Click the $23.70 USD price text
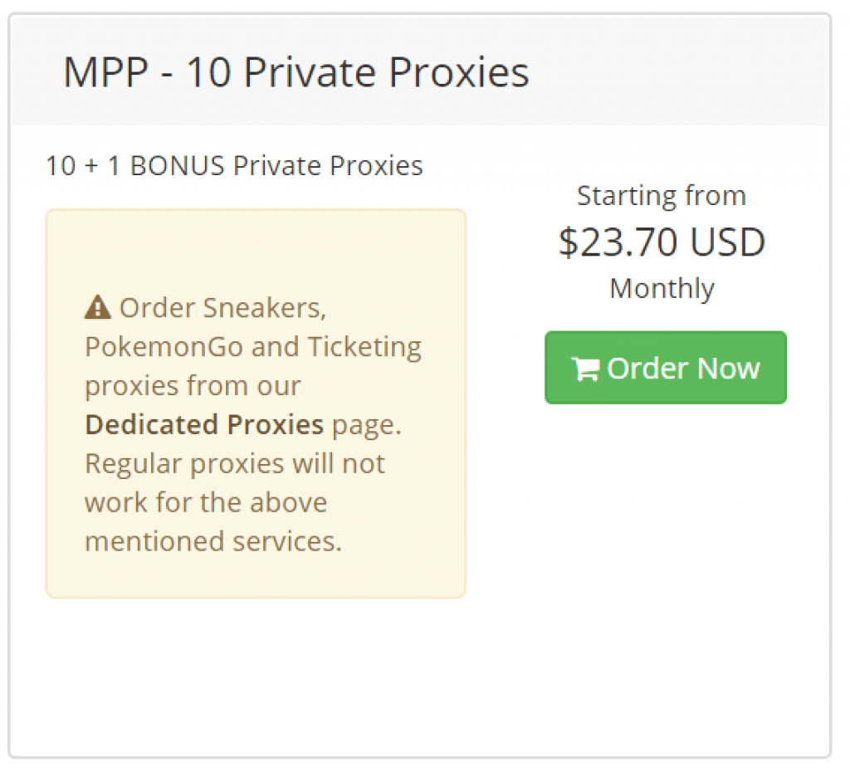 (662, 242)
